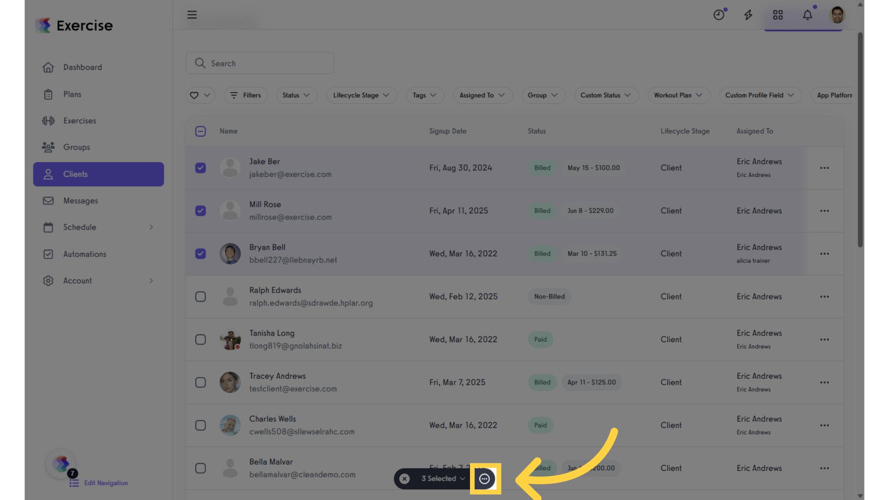889x500 pixels.
Task: Click into the Search field
Action: pyautogui.click(x=260, y=63)
